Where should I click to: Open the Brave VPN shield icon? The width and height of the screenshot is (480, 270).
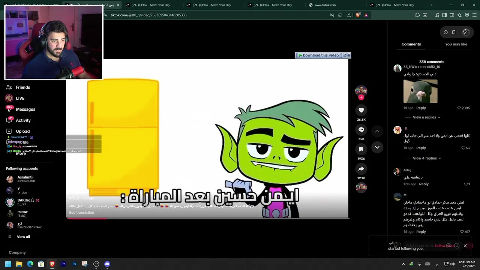(467, 15)
